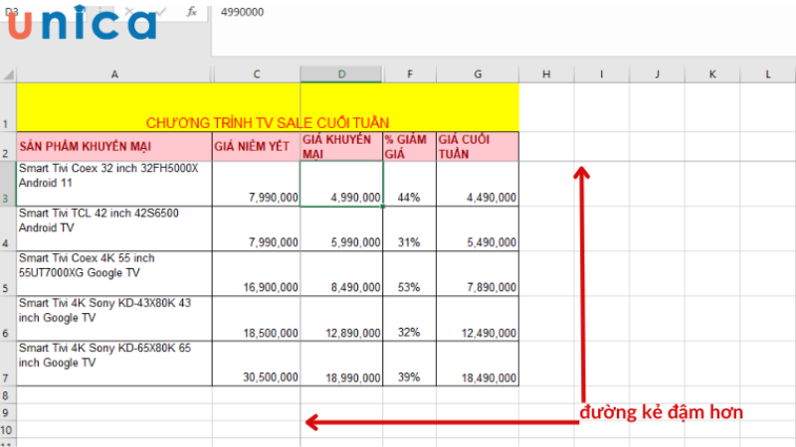Click the Insert Function fx icon
Screen dimensions: 796x447
192,12
